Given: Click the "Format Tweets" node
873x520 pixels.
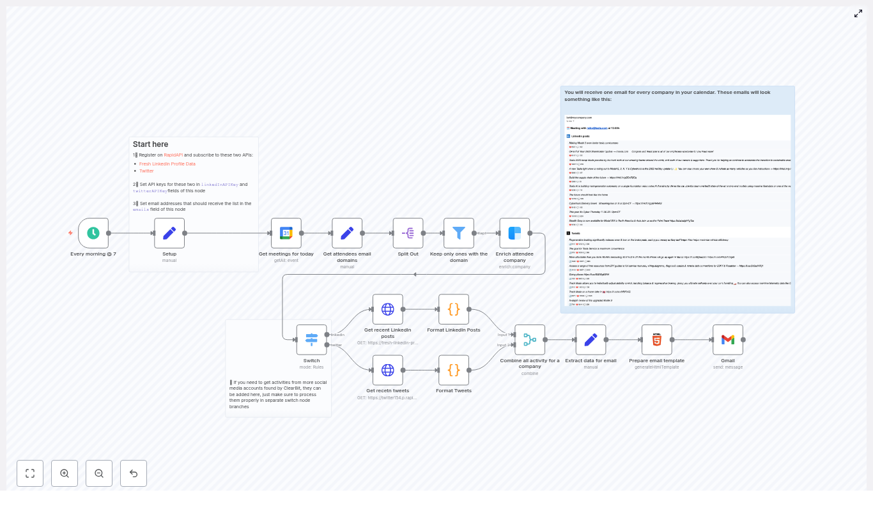Looking at the screenshot, I should click(x=454, y=370).
